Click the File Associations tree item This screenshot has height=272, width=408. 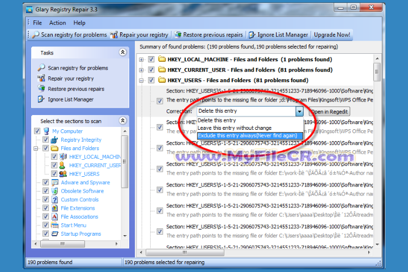pyautogui.click(x=79, y=216)
